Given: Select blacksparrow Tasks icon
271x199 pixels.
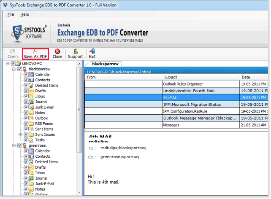Looking at the screenshot, I should click(31, 140).
